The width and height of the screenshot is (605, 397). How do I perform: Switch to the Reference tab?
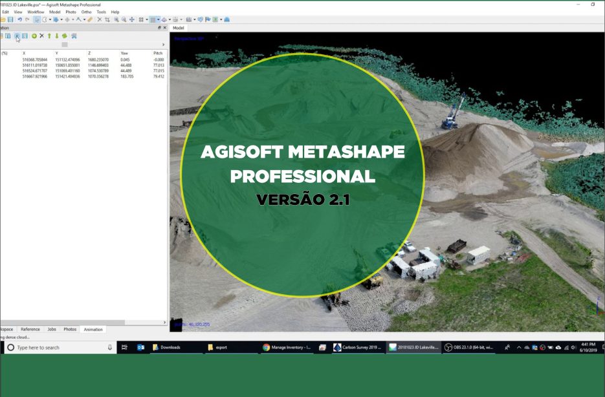coord(30,329)
